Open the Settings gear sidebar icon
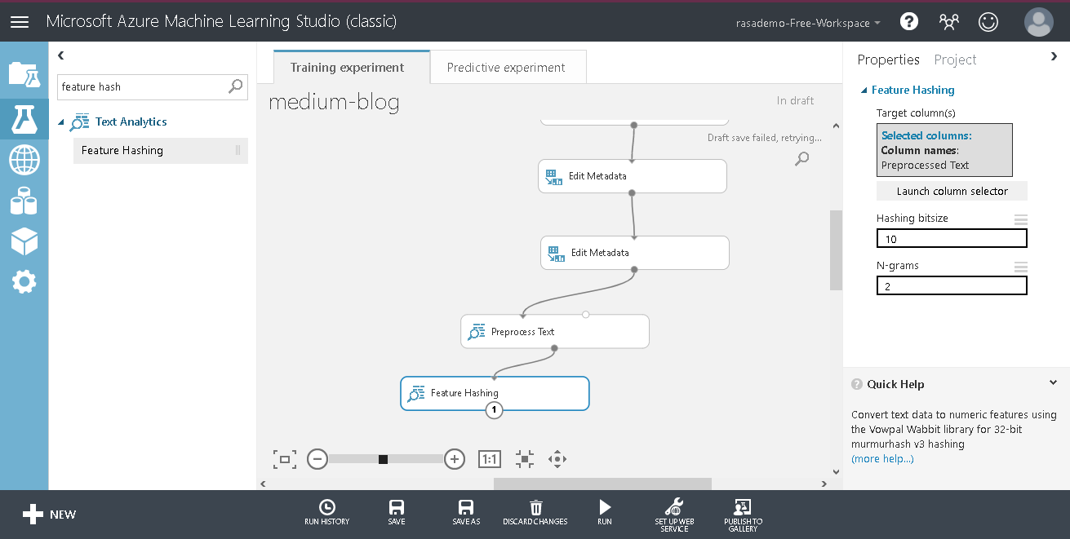1070x539 pixels. coord(24,282)
